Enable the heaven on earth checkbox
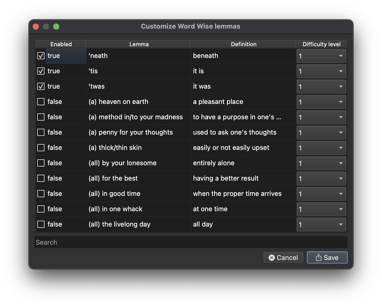Screen dimensions: 382x307 coord(41,102)
